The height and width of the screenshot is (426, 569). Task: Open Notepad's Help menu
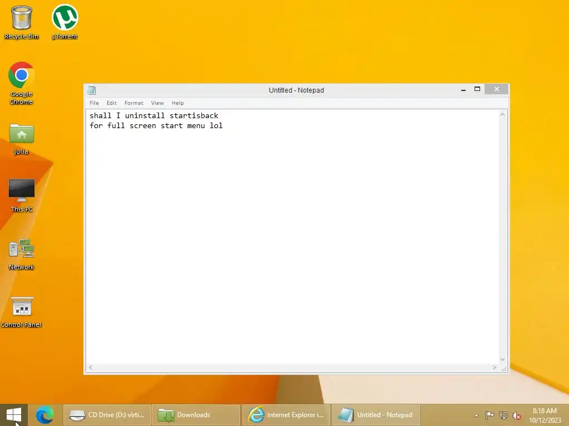tap(178, 103)
